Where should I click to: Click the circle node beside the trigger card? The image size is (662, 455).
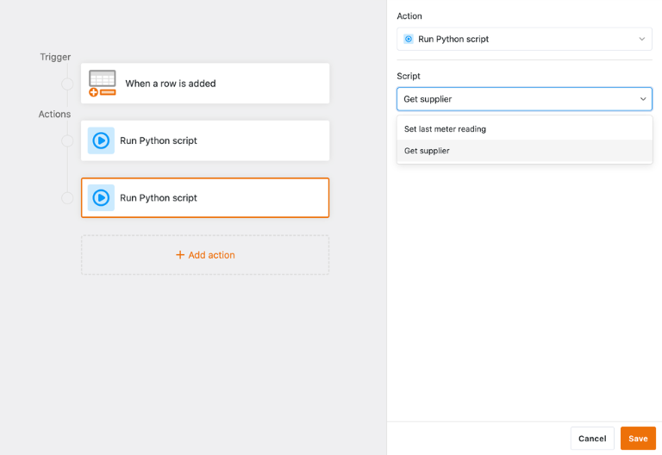click(67, 84)
